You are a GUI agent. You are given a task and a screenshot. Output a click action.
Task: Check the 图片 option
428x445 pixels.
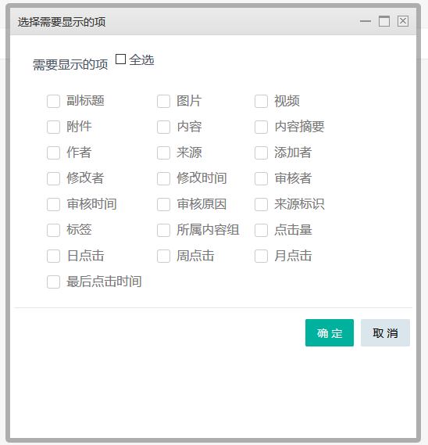tap(163, 102)
